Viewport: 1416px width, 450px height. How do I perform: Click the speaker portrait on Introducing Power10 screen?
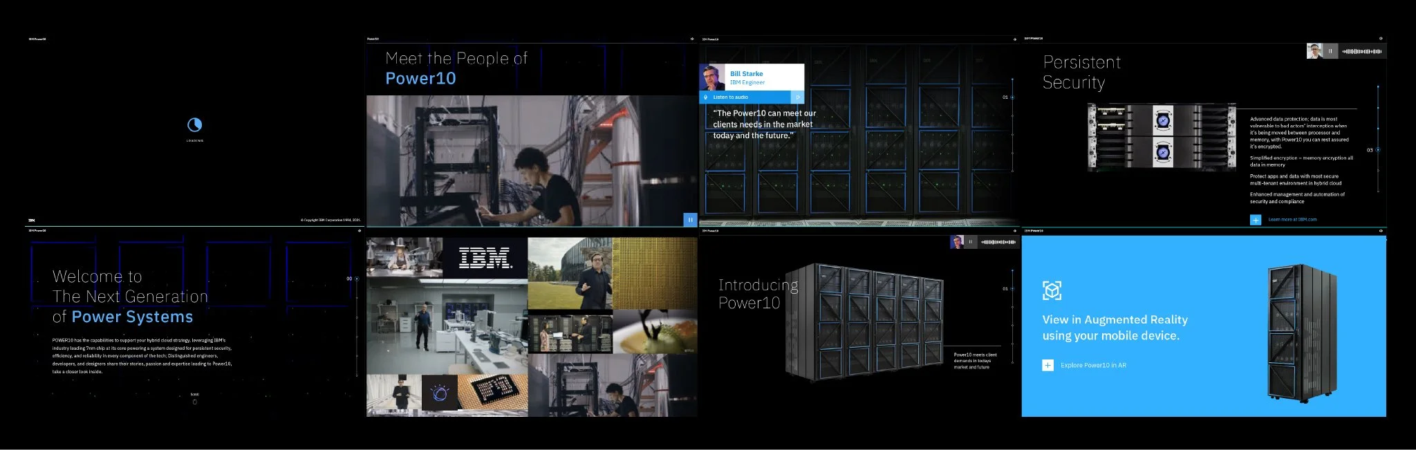[957, 242]
